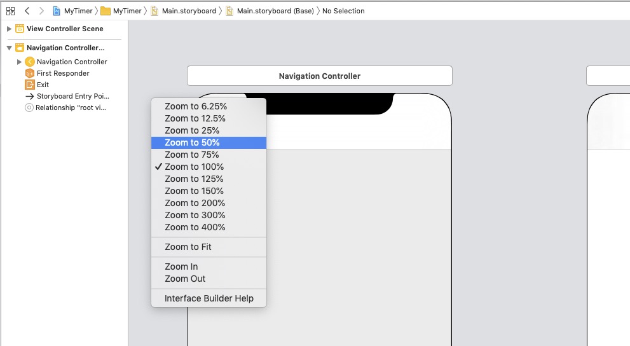Click the MyTimer folder in breadcrumb
630x346 pixels.
click(106, 11)
